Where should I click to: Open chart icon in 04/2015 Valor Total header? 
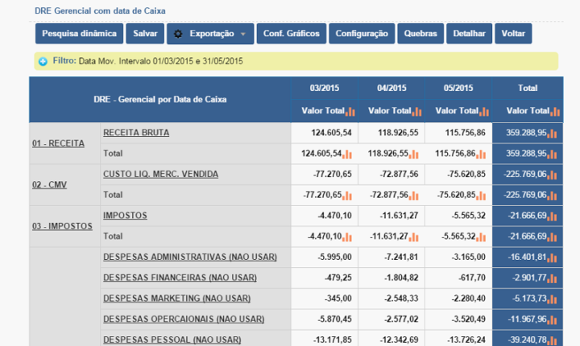pyautogui.click(x=417, y=111)
